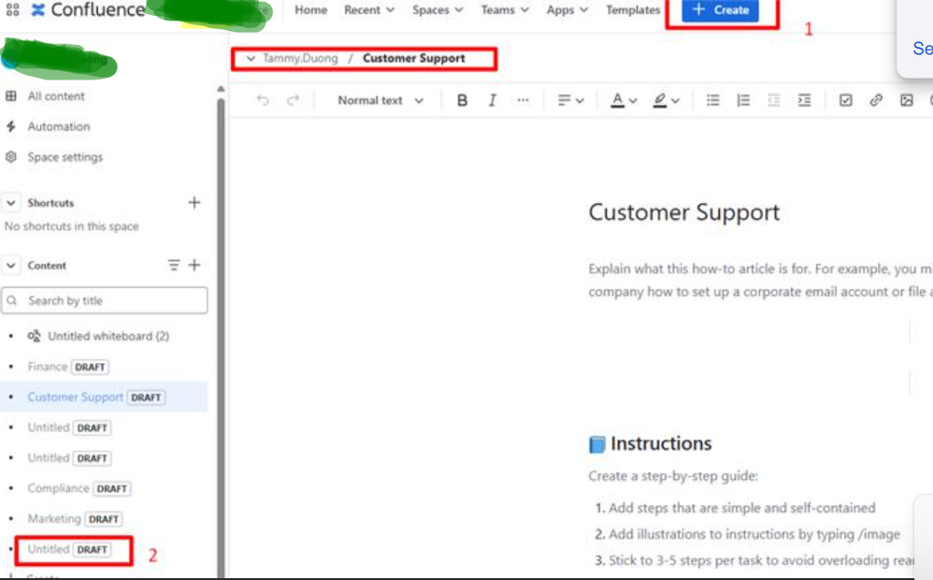Redo the last edit
Viewport: 933px width, 580px height.
pos(293,100)
